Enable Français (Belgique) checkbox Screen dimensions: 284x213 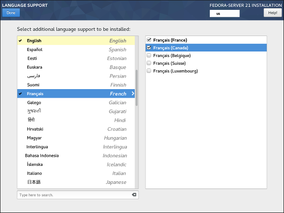pyautogui.click(x=149, y=55)
